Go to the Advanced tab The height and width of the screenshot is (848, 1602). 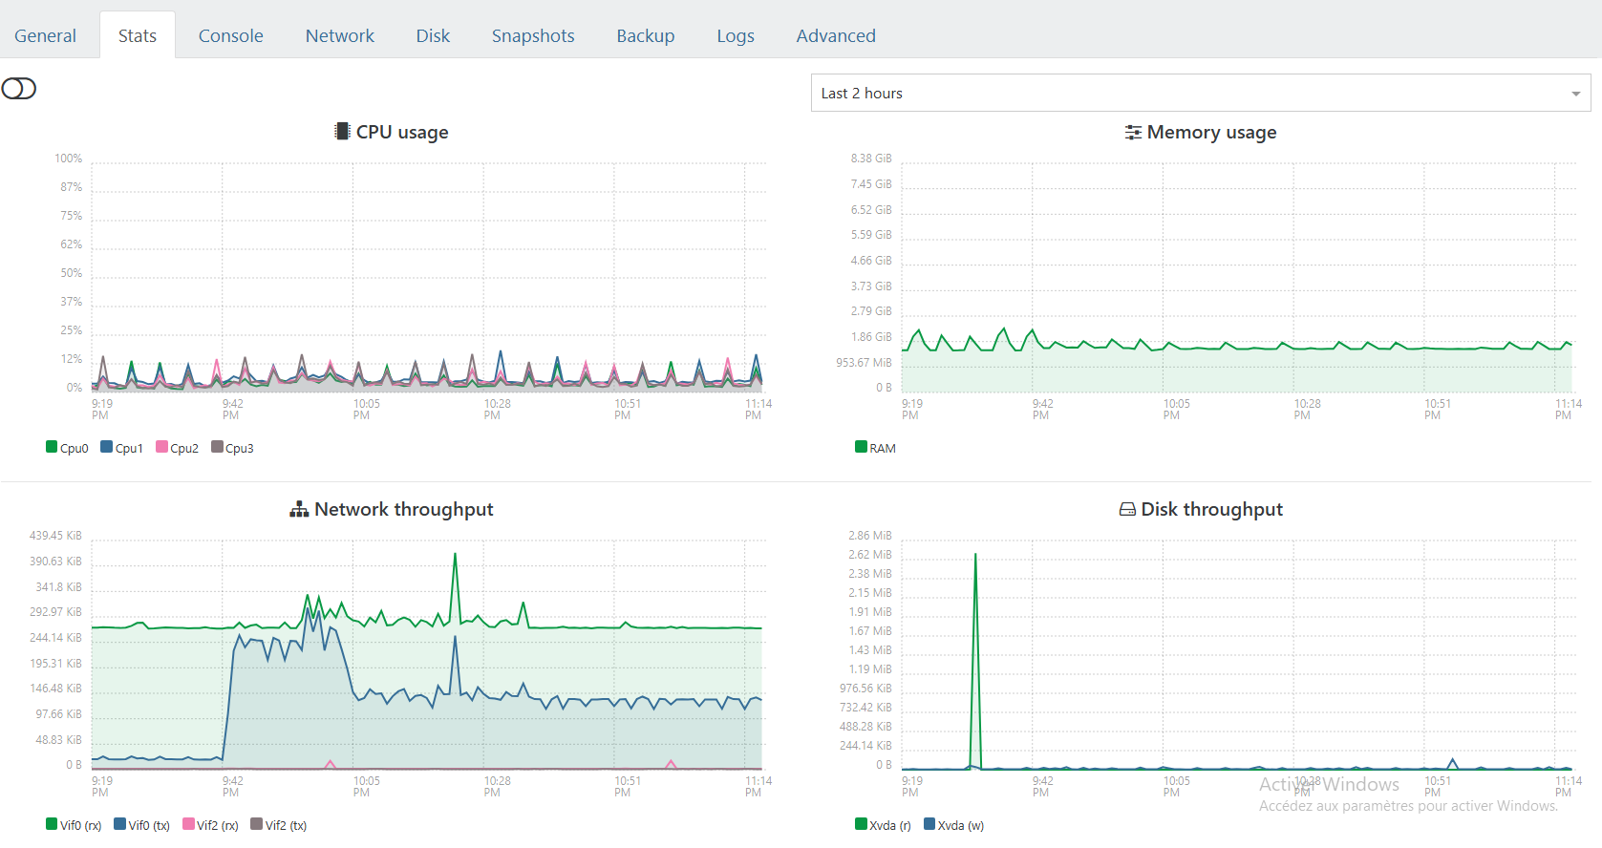835,35
